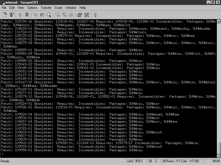
Task: Open the Options menu
Action: pos(32,8)
